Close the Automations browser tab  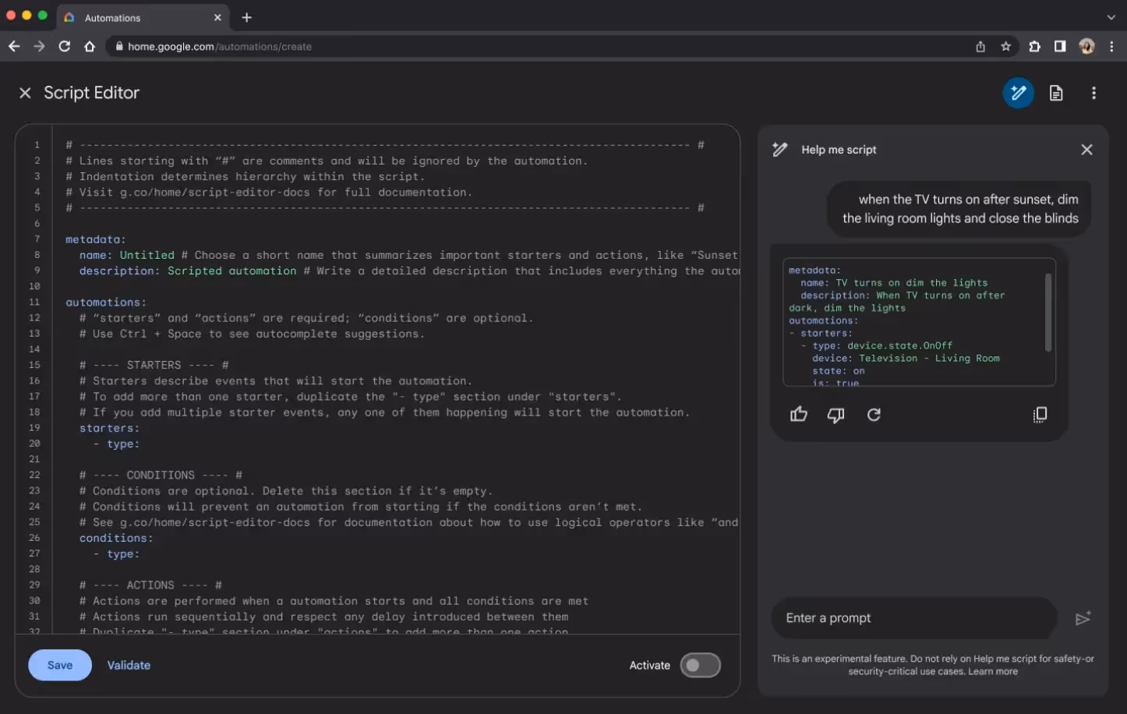(x=217, y=17)
